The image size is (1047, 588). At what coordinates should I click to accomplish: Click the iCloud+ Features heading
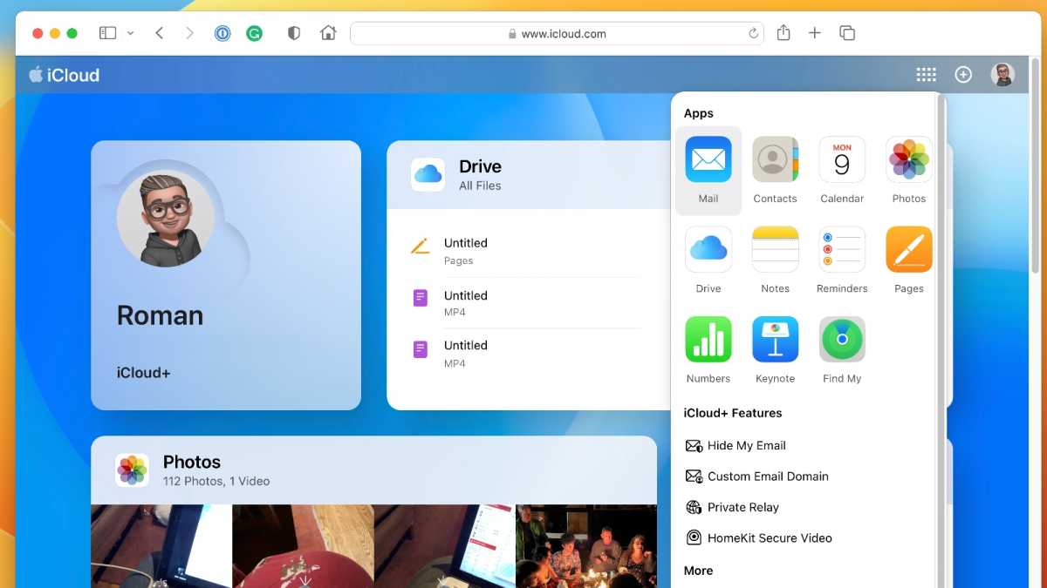733,413
